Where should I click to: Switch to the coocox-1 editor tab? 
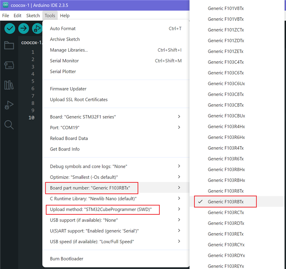(x=31, y=43)
